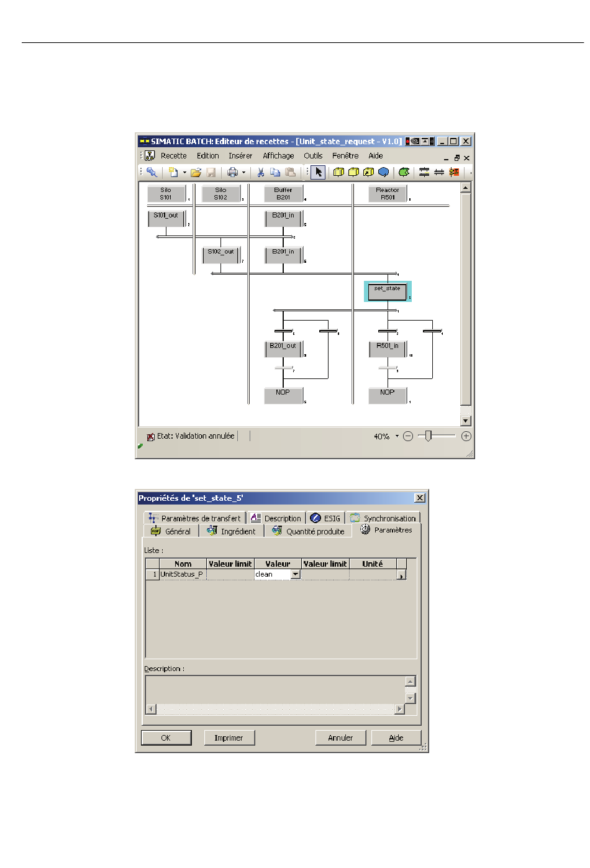The width and height of the screenshot is (590, 868).
Task: Open a recipe using the folder icon
Action: coord(196,172)
